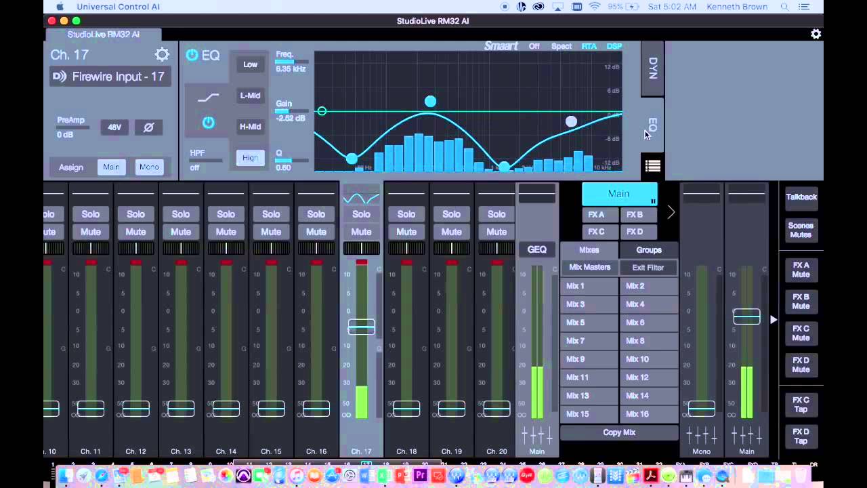Enable 48V phantom power
Screen dimensions: 867x488
pyautogui.click(x=114, y=127)
